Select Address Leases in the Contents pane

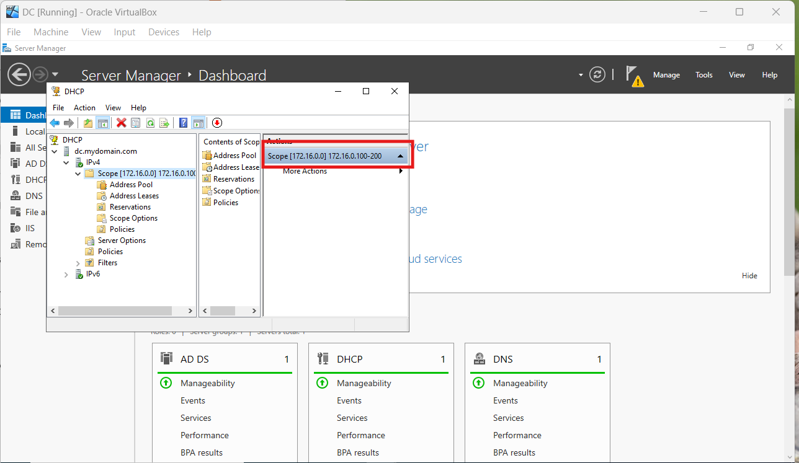point(231,167)
